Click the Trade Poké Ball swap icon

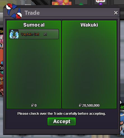tap(14, 11)
